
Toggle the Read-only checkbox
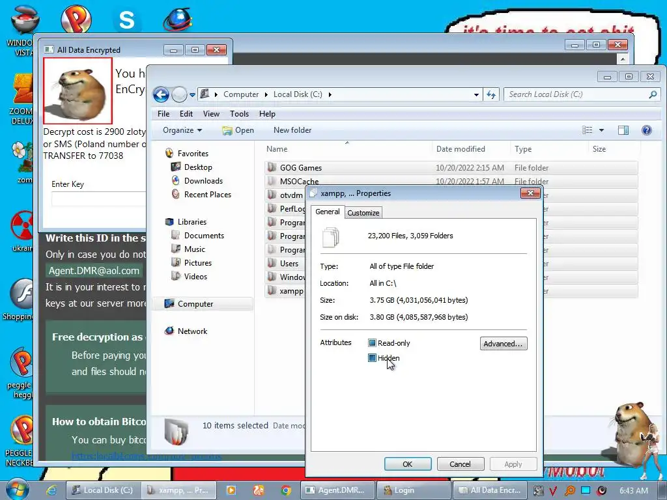[372, 343]
